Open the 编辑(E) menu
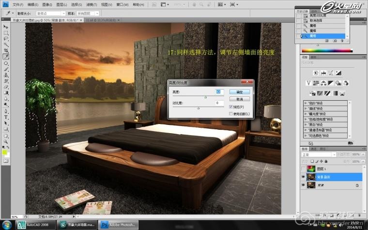 coord(32,5)
